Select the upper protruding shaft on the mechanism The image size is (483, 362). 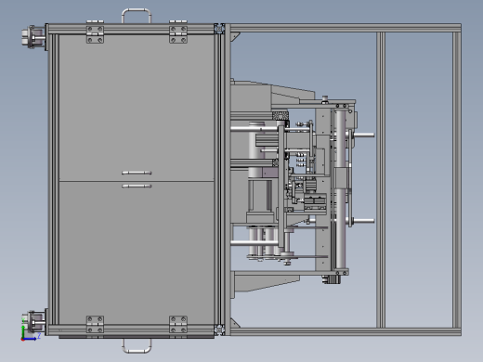click(x=363, y=135)
